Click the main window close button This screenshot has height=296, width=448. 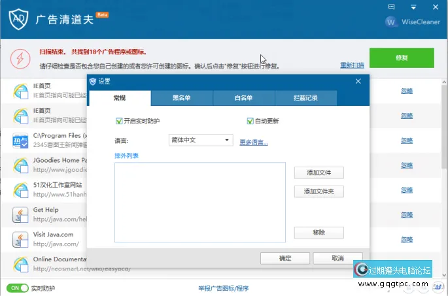point(436,7)
